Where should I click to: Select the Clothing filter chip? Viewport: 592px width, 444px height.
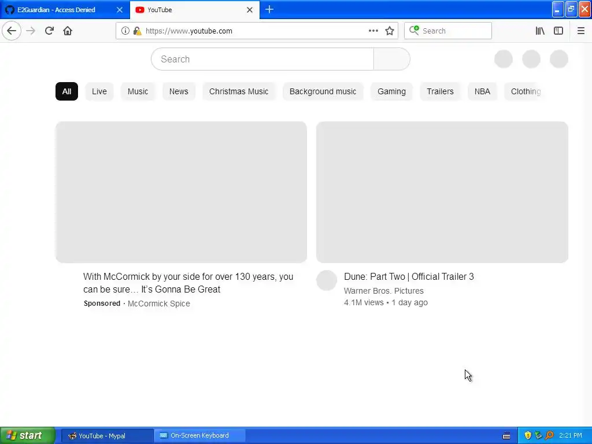(x=525, y=91)
